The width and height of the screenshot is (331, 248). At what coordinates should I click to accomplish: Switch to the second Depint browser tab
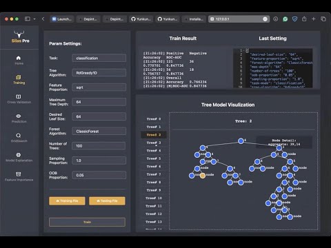tap(114, 19)
